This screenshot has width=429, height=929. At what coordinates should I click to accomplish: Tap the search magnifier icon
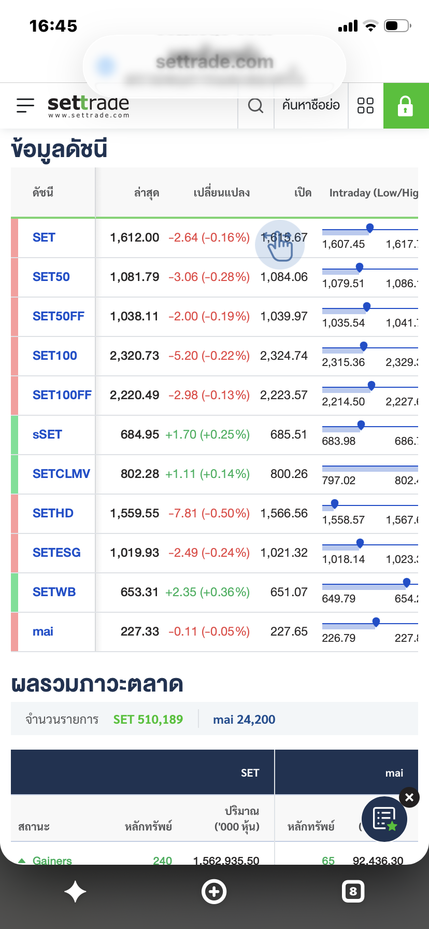coord(255,106)
